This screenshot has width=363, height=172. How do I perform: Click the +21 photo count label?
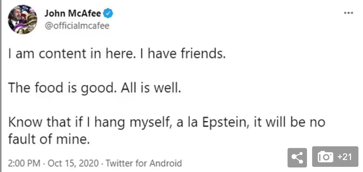click(x=344, y=157)
